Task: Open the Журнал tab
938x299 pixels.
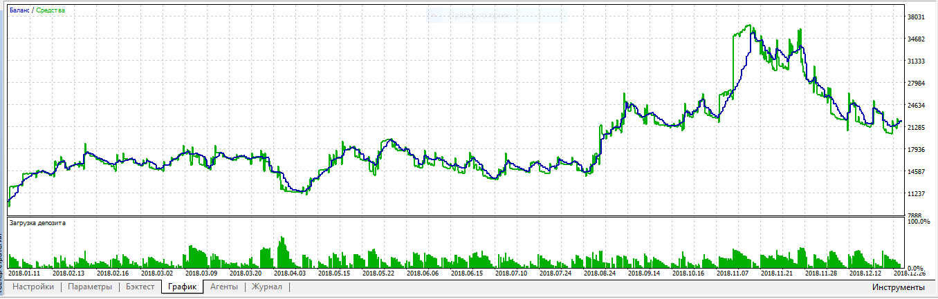Action: (x=266, y=287)
